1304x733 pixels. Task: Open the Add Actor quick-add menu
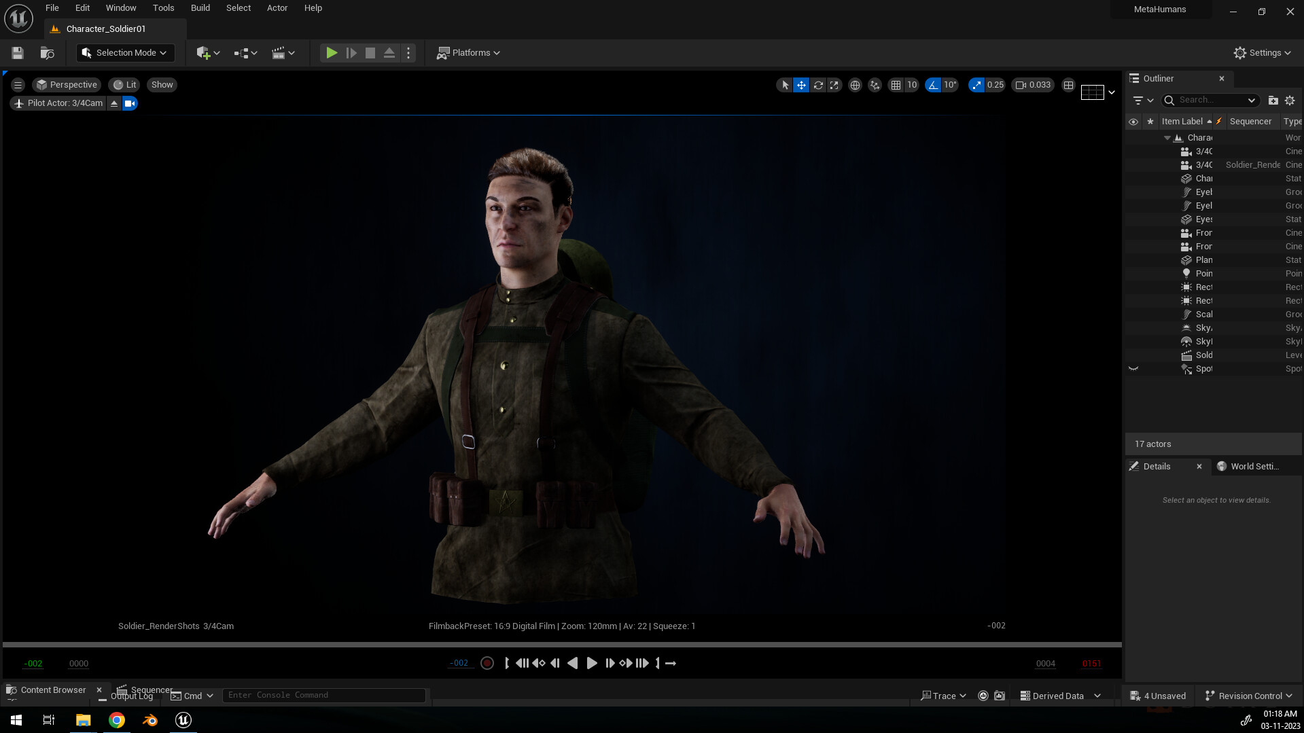[204, 52]
